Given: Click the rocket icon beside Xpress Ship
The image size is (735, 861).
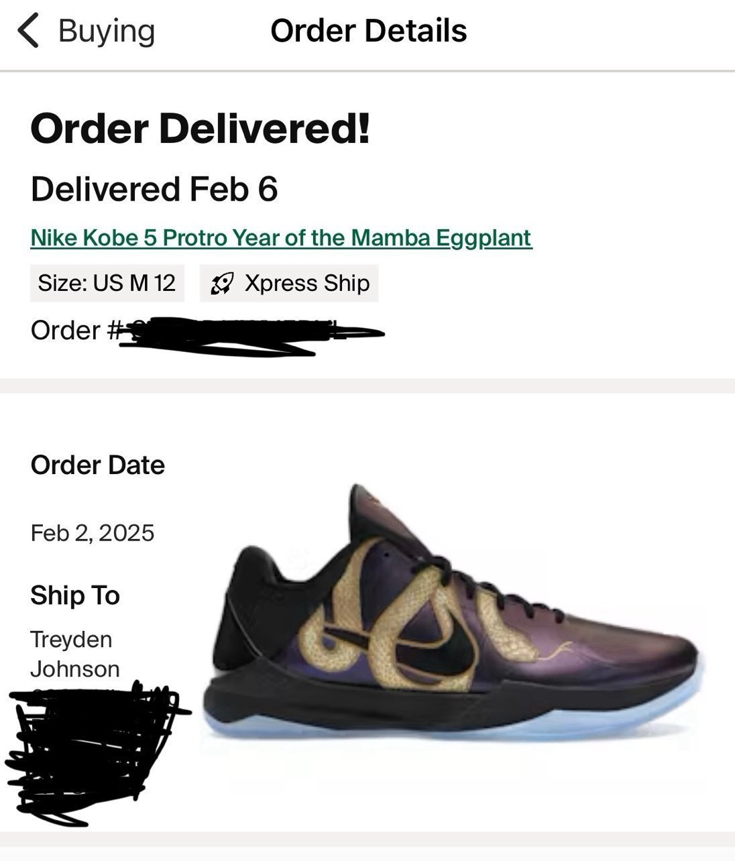Looking at the screenshot, I should [x=221, y=284].
